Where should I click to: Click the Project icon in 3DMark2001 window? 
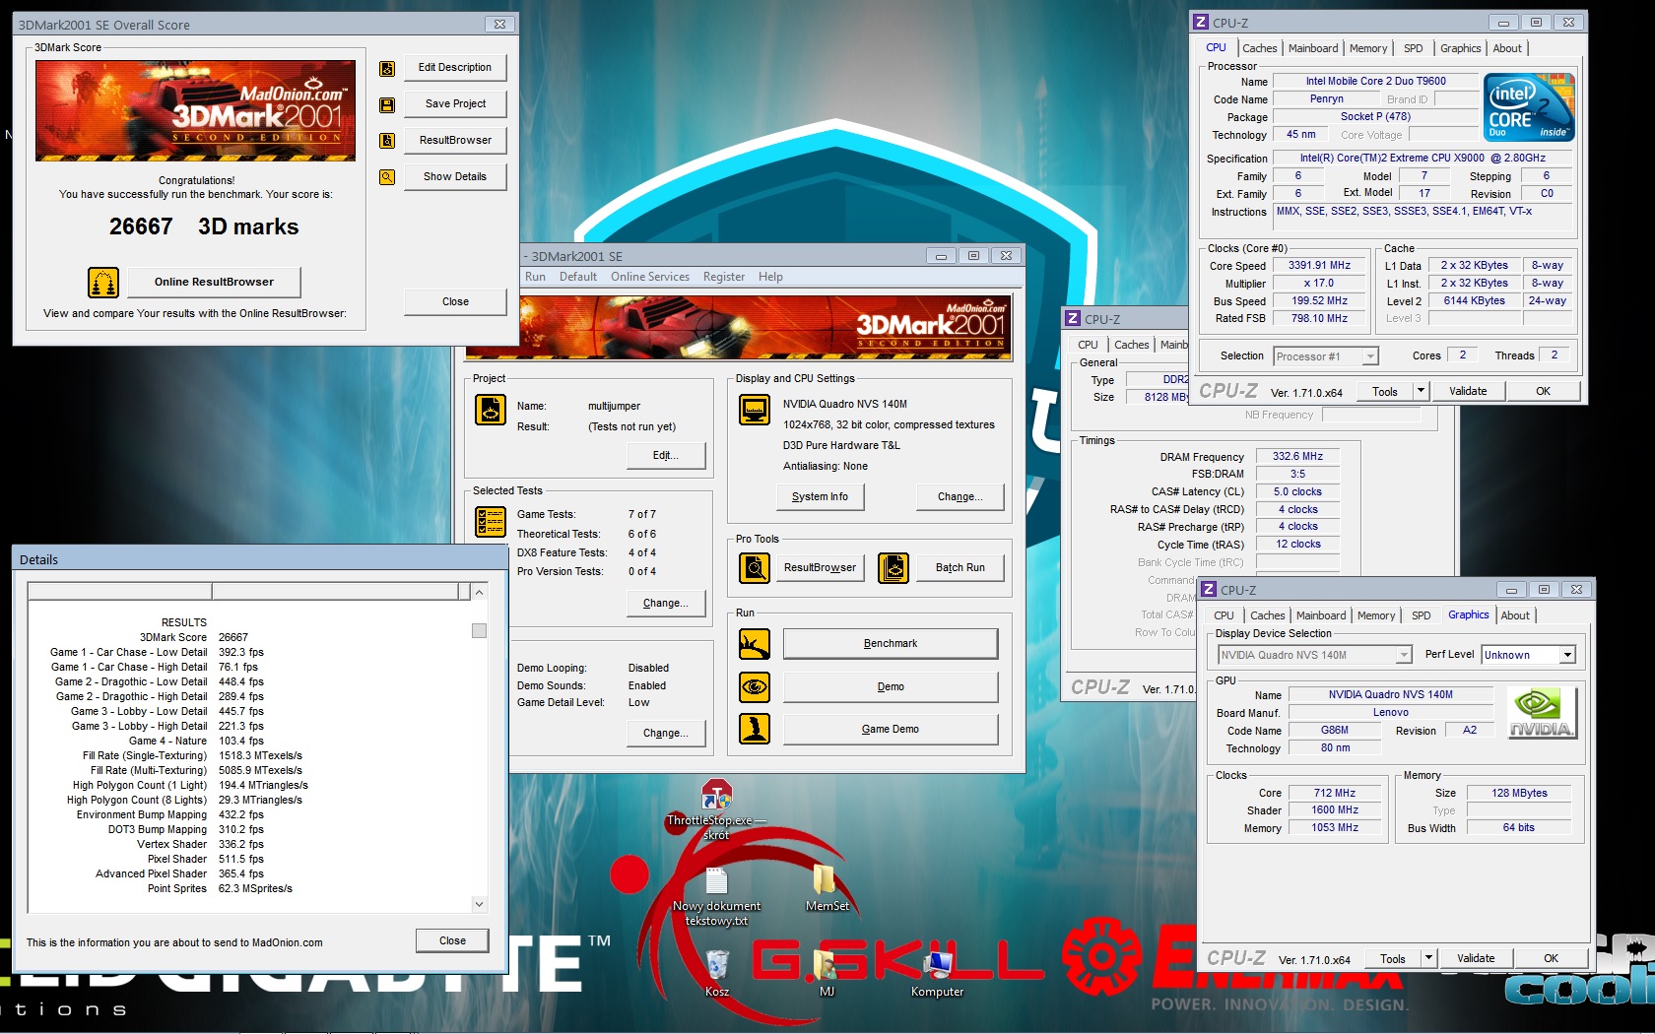491,409
